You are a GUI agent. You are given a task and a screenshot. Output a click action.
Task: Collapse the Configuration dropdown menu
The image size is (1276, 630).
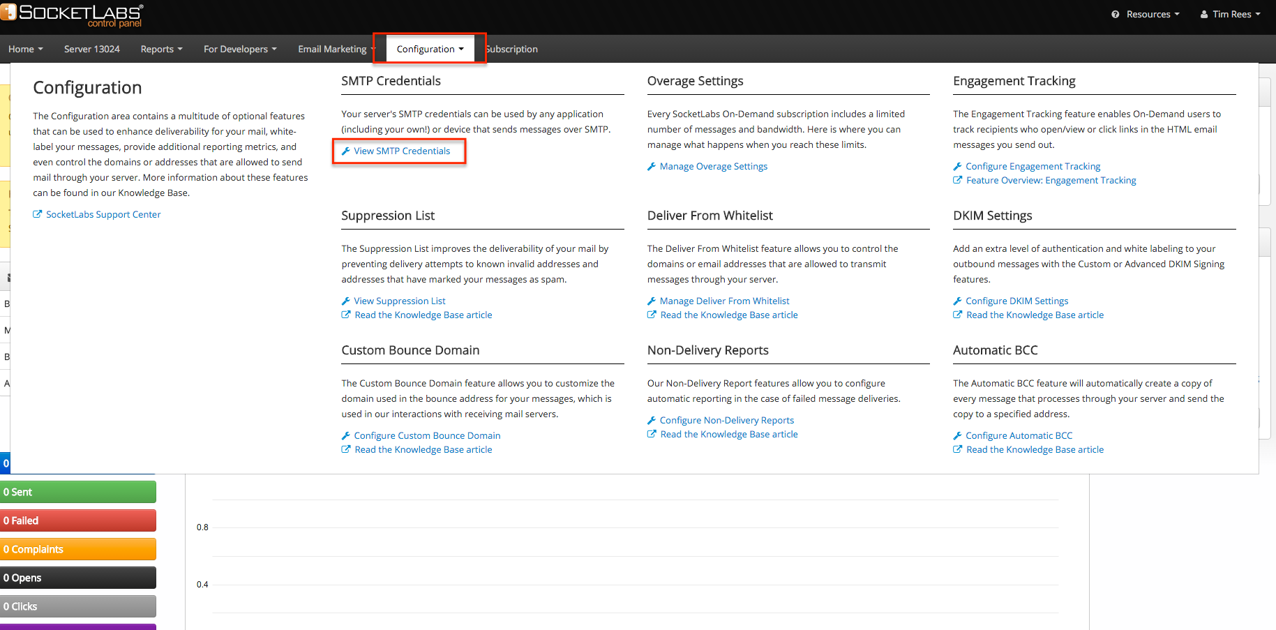coord(430,49)
